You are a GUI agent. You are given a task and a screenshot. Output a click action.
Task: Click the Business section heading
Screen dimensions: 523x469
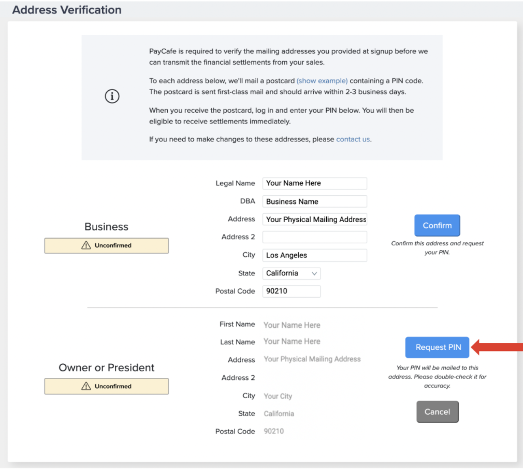coord(106,227)
